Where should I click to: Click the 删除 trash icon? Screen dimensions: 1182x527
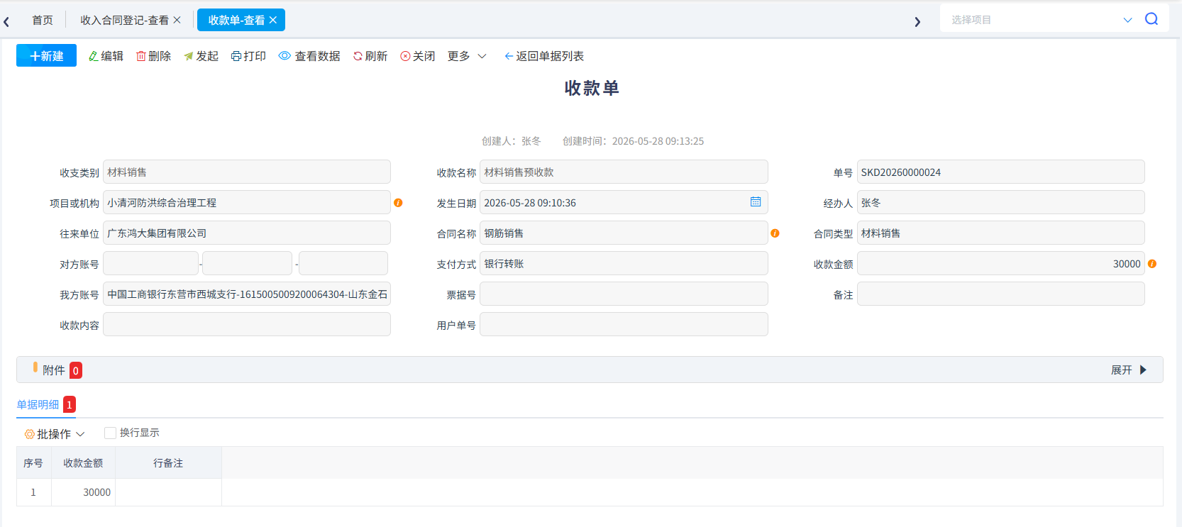tap(141, 56)
